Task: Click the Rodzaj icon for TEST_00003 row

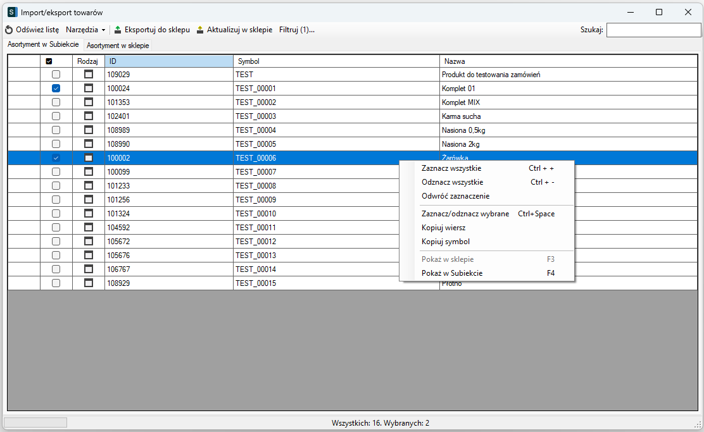Action: click(x=89, y=116)
